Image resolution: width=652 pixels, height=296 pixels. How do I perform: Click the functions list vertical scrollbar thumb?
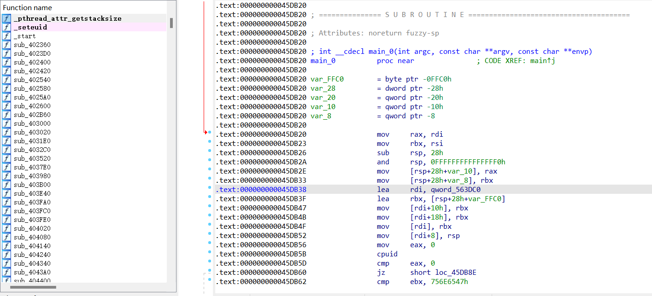[x=171, y=23]
